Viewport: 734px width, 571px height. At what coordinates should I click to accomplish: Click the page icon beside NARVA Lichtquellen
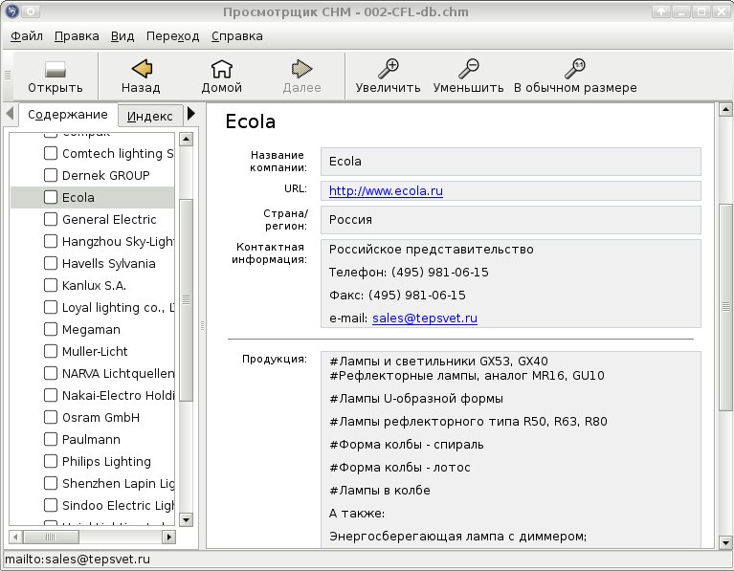51,373
